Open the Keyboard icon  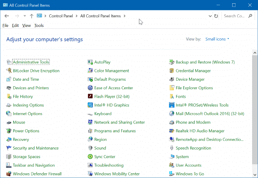point(90,114)
